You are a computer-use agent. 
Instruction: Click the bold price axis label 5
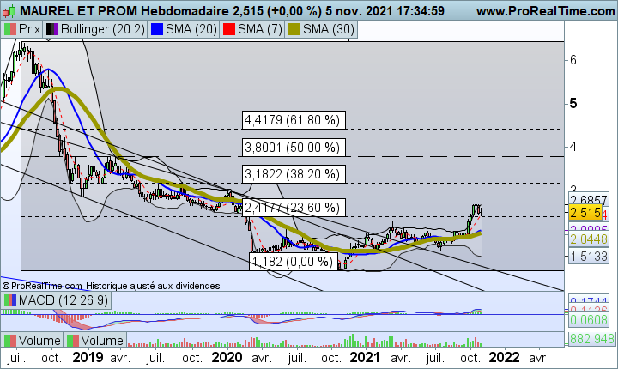point(573,103)
